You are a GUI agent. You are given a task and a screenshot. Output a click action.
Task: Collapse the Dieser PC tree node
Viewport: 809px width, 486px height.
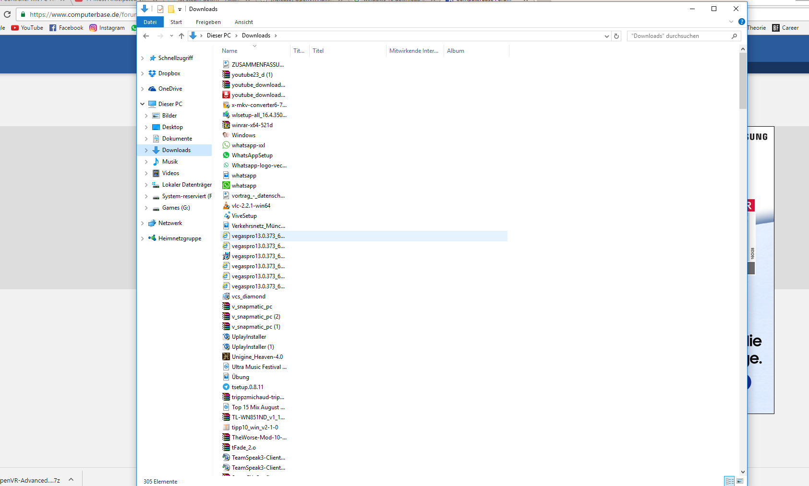[143, 104]
